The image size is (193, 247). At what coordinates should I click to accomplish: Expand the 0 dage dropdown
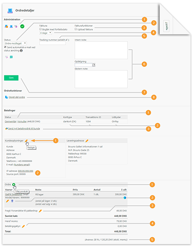click(46, 33)
